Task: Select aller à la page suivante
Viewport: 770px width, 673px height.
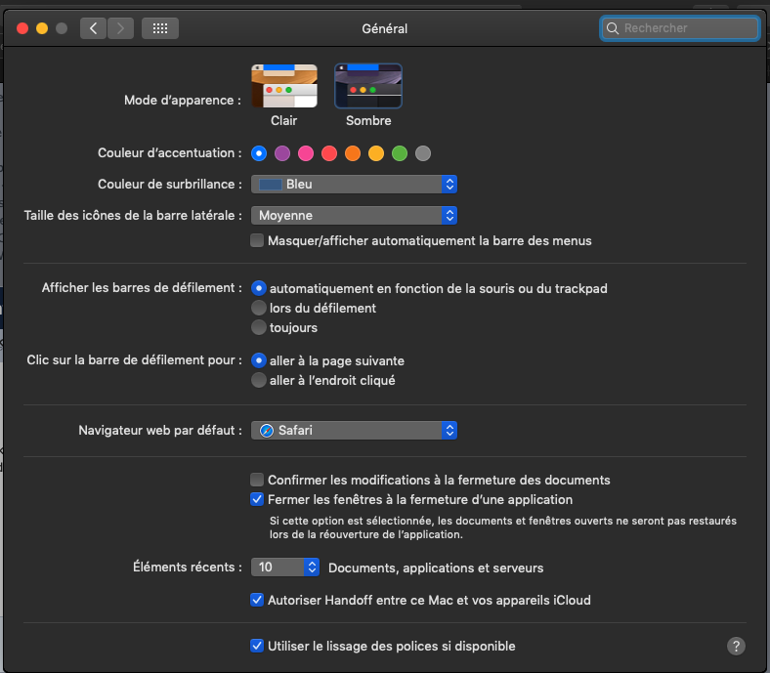Action: [259, 360]
